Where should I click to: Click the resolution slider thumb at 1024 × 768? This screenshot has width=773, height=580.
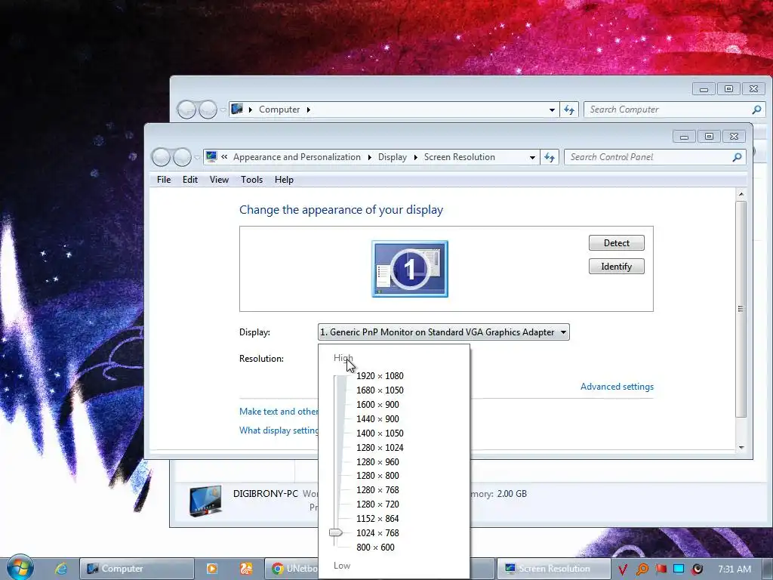pos(336,532)
